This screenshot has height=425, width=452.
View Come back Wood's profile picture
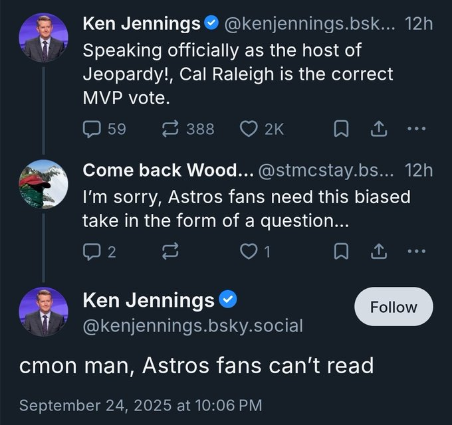[43, 185]
